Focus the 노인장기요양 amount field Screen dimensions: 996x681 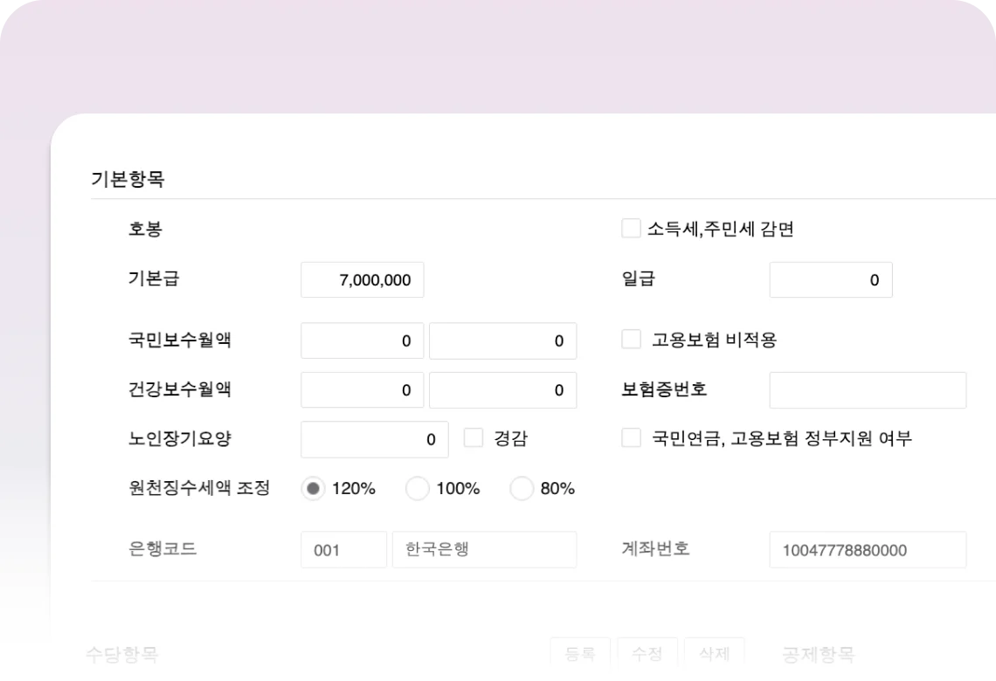tap(374, 439)
